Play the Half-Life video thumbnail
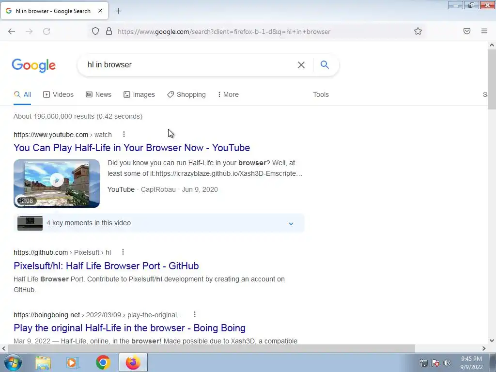The image size is (496, 372). [x=57, y=184]
